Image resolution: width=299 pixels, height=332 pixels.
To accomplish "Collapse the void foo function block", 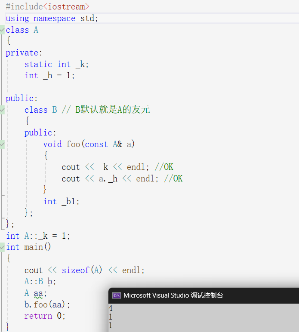I will [2, 144].
